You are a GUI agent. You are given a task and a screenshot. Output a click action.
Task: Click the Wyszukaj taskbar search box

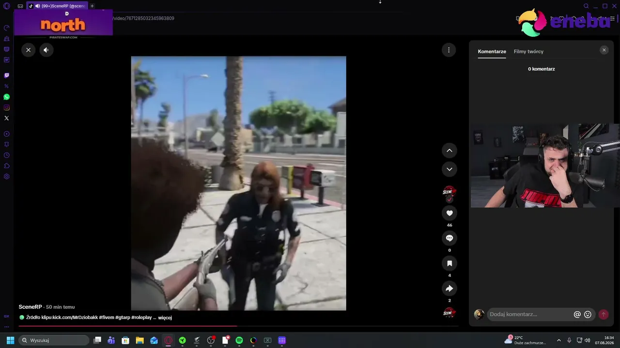point(54,340)
